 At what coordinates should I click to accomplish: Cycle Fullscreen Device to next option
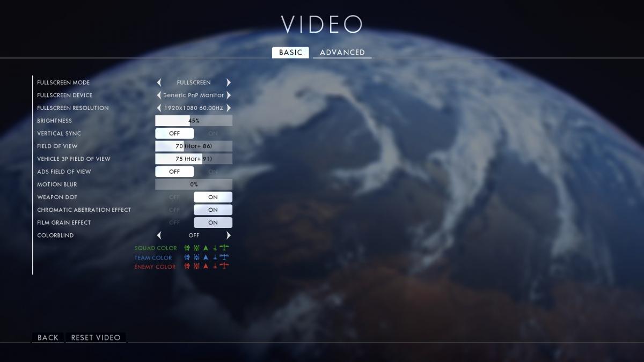[229, 95]
